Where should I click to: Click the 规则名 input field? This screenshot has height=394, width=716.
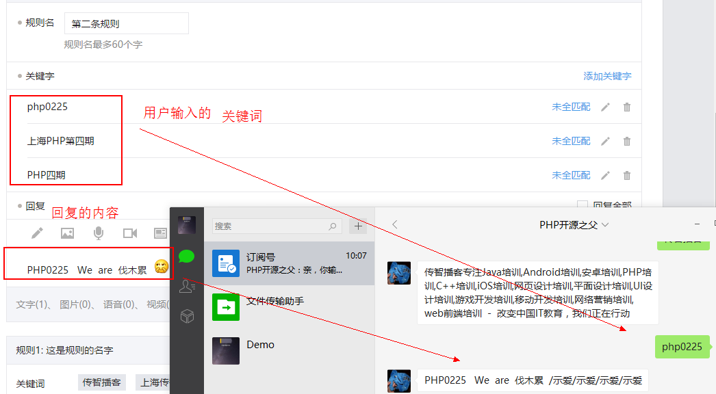tap(126, 23)
